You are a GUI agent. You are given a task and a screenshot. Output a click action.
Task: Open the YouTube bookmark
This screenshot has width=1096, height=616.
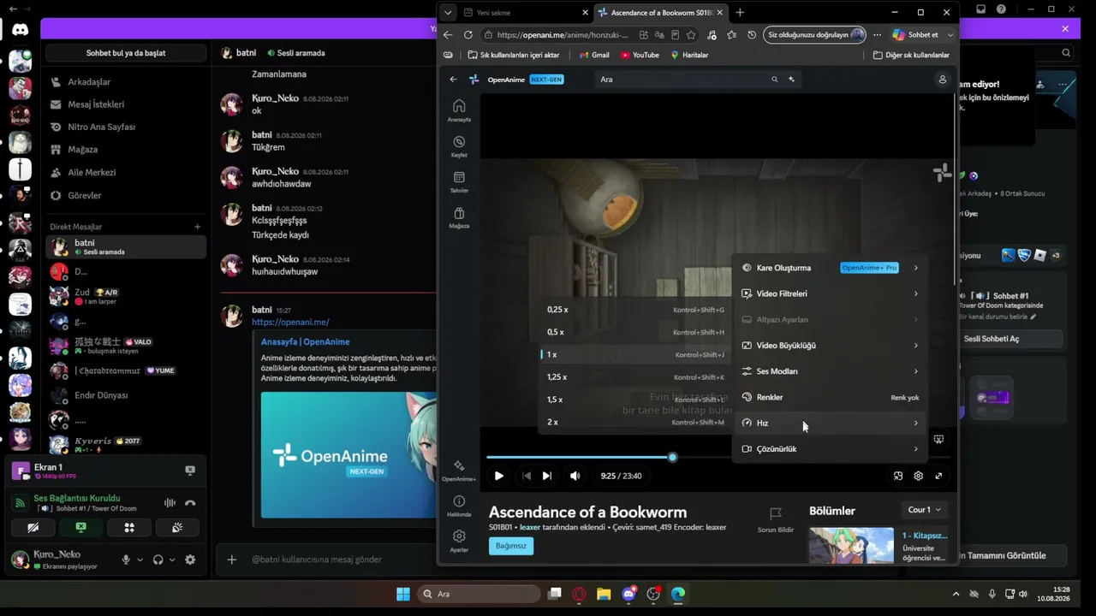tap(640, 55)
